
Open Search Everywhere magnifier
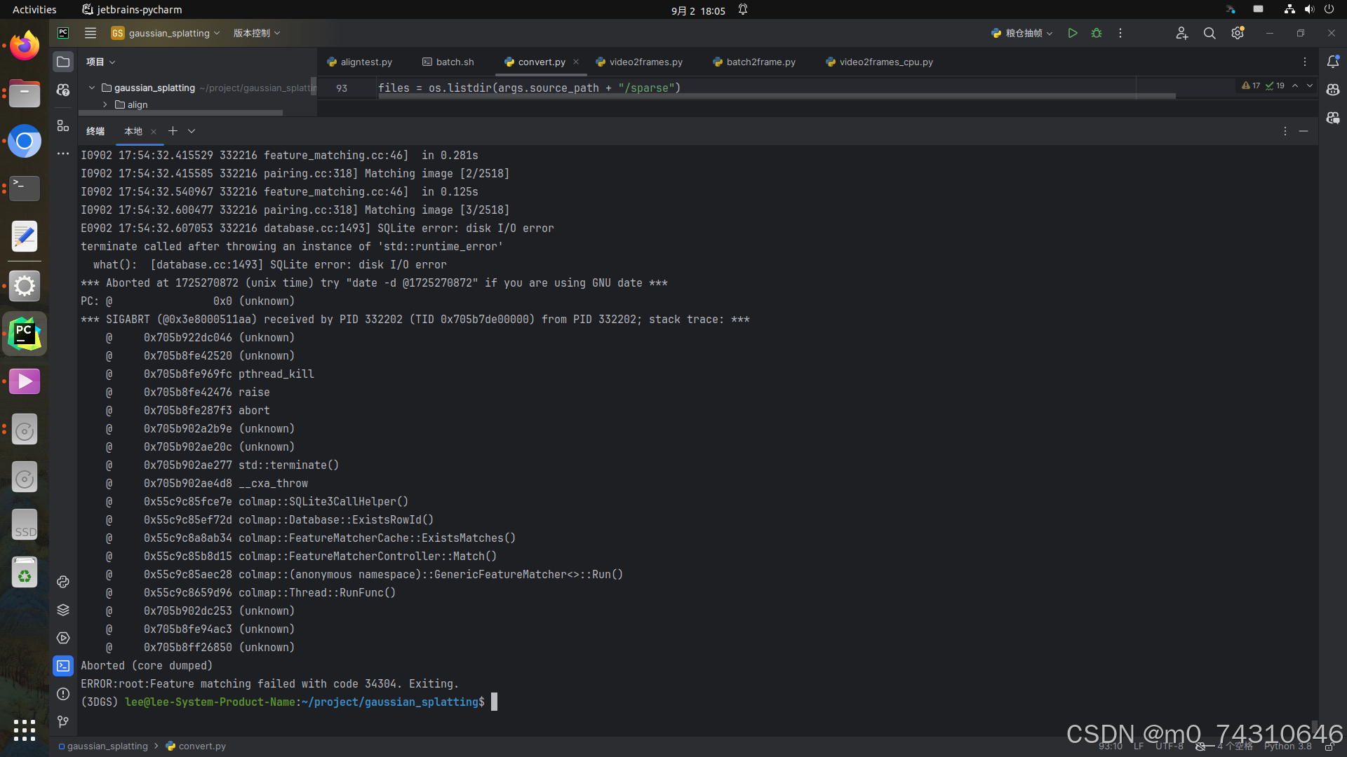1209,33
